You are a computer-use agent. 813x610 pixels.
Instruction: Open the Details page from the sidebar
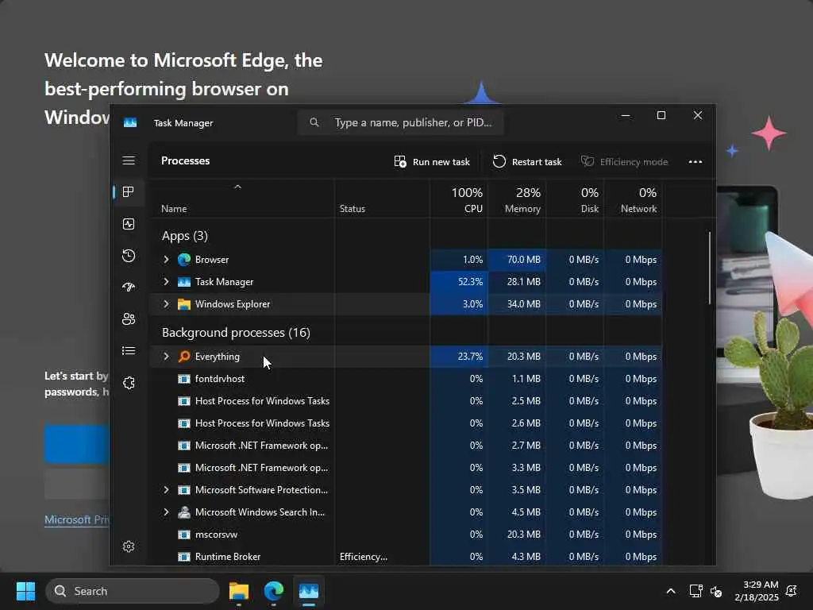[129, 350]
